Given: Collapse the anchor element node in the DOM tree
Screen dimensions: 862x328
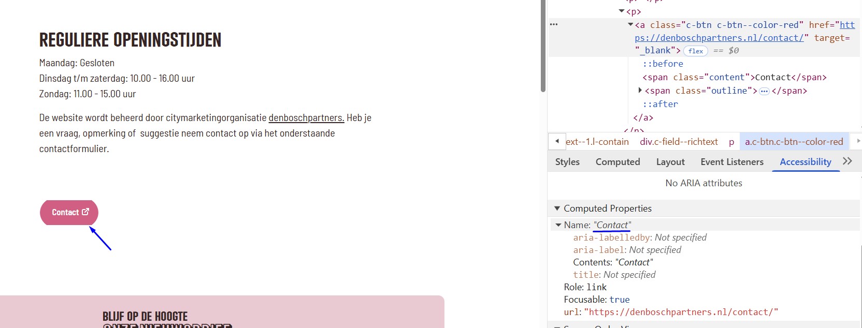Looking at the screenshot, I should 630,25.
